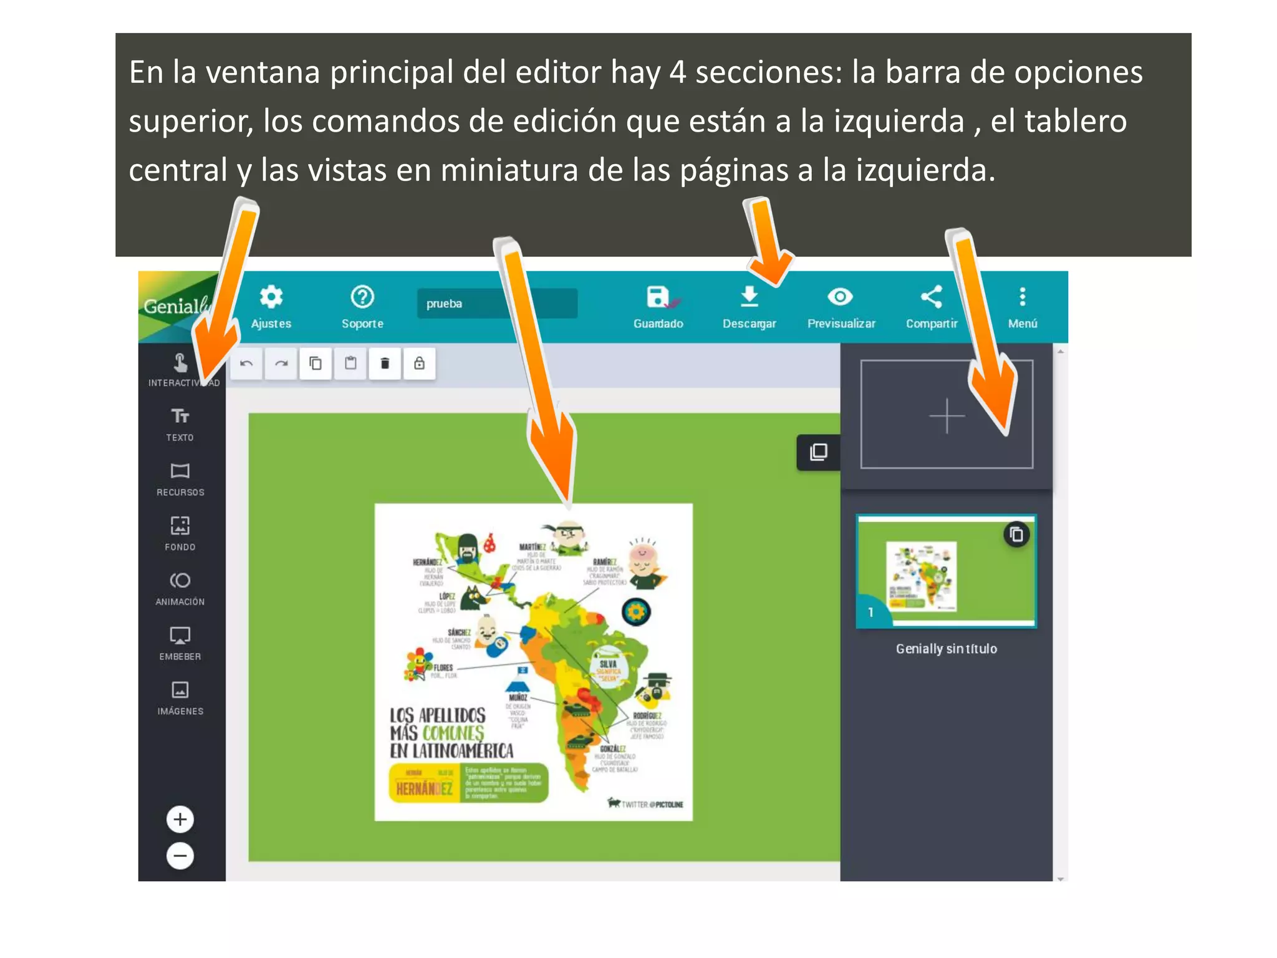Open the Compartir share option
This screenshot has width=1277, height=958.
click(x=932, y=297)
